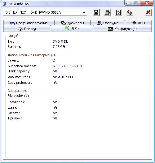This screenshot has width=155, height=163.
Task: Click supported speeds 6.0 X - 4.0 X - 2.0 X
Action: (x=68, y=66)
